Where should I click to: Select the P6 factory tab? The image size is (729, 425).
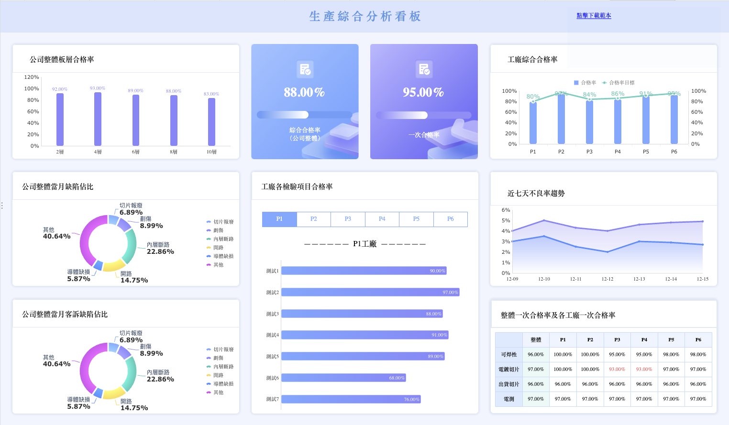(x=450, y=219)
